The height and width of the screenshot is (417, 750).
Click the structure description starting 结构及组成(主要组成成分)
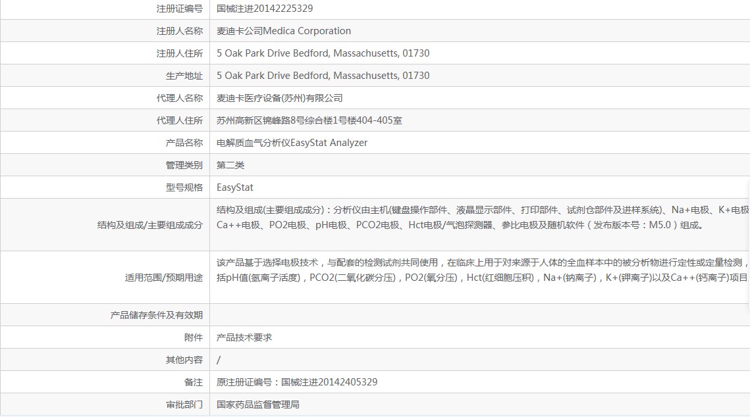(482, 210)
